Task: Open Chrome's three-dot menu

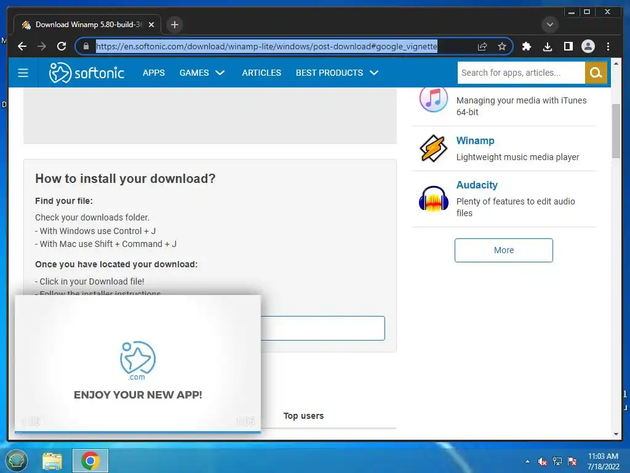Action: [608, 46]
